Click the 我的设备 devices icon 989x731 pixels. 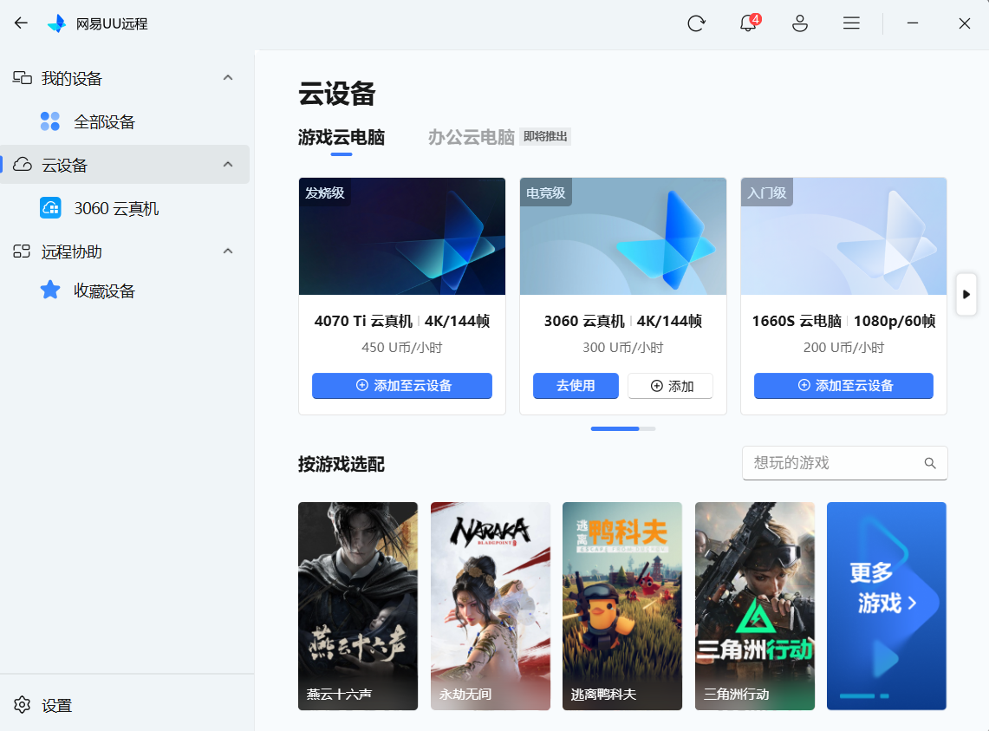(22, 78)
